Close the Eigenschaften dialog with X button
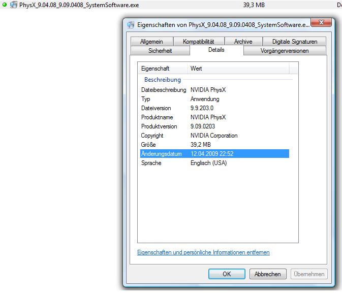The height and width of the screenshot is (297, 342). [x=321, y=22]
